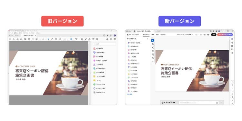This screenshot has height=121, width=242.
Task: Click the black 共有 button in new version
Action: pos(214,35)
